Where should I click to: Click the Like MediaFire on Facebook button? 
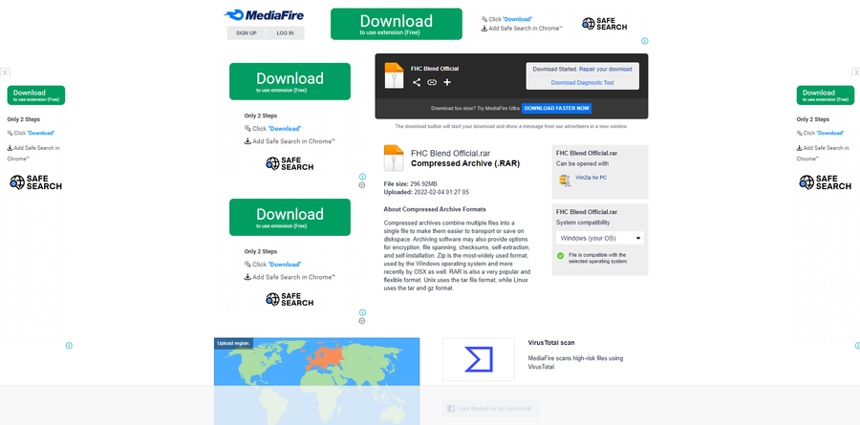(490, 409)
